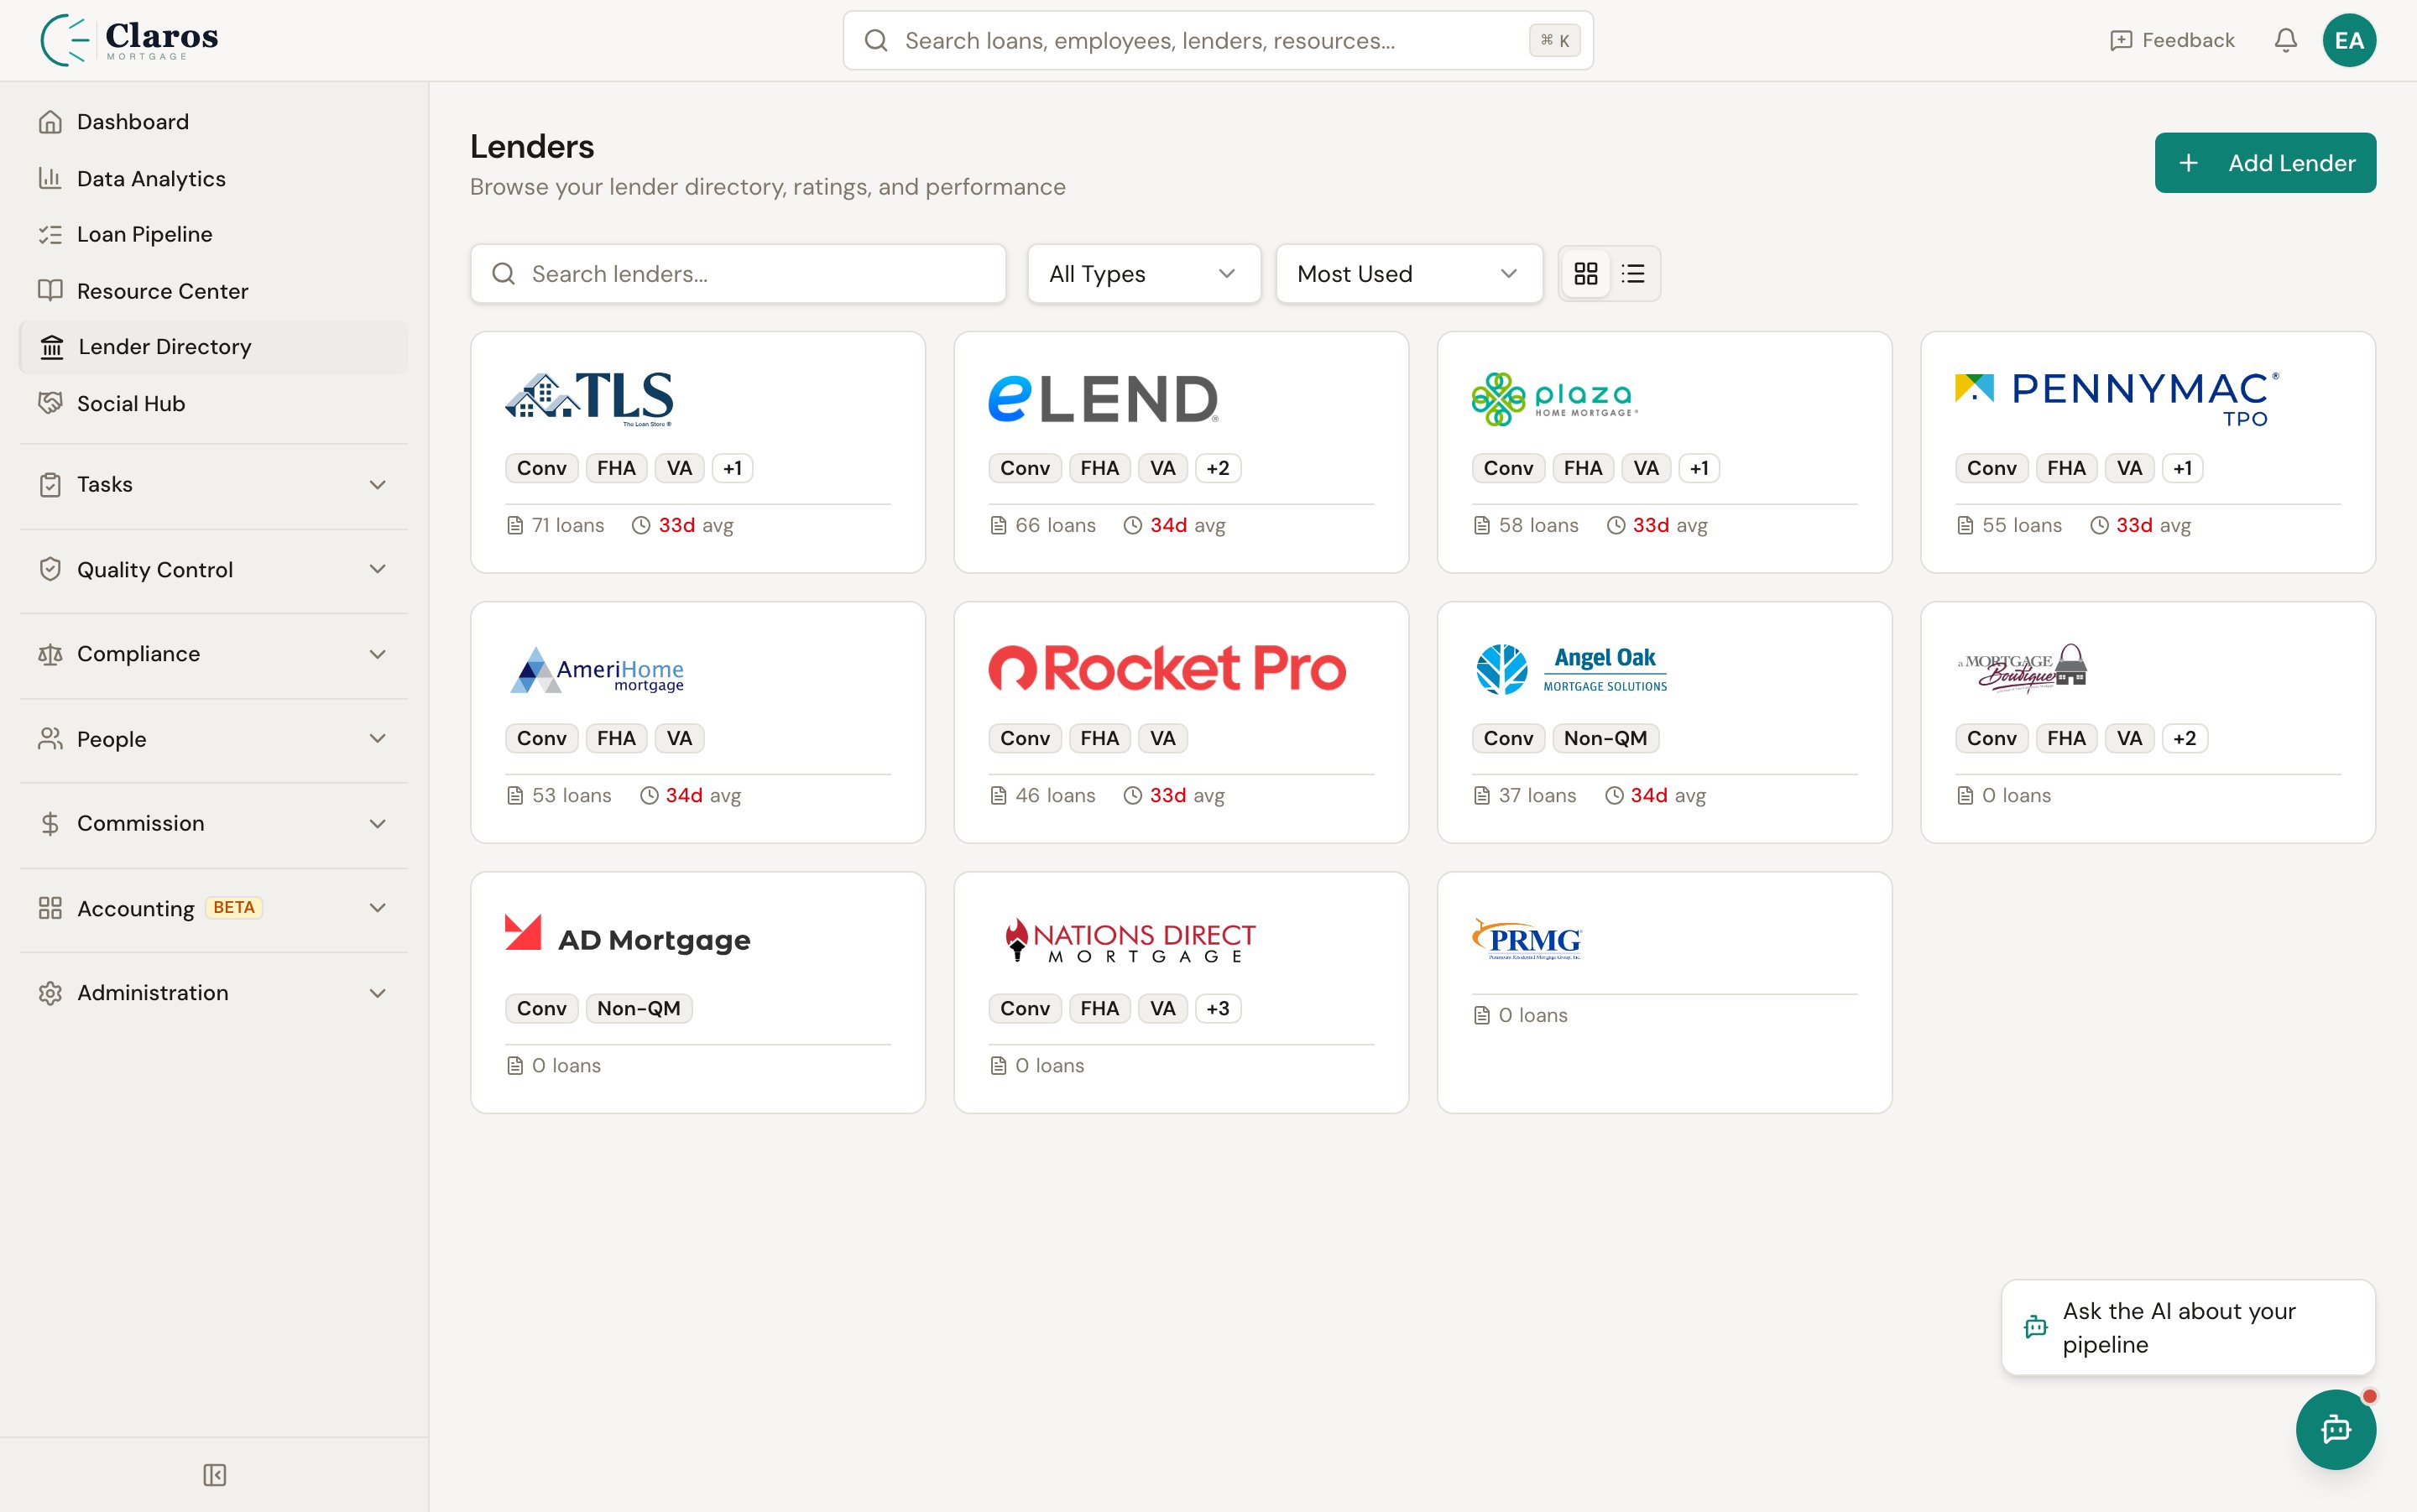2417x1512 pixels.
Task: Open the Rocket Pro logo
Action: point(1167,668)
